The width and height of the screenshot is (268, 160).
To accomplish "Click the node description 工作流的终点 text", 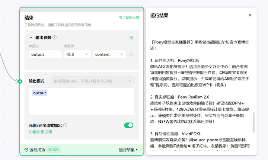I will 58,25.
